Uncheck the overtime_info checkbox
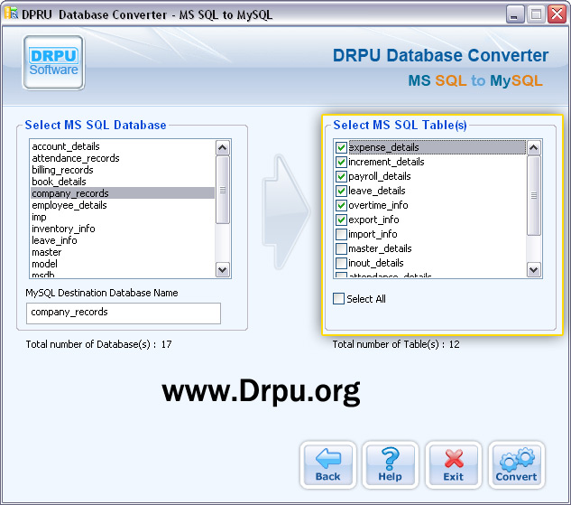 pos(341,205)
